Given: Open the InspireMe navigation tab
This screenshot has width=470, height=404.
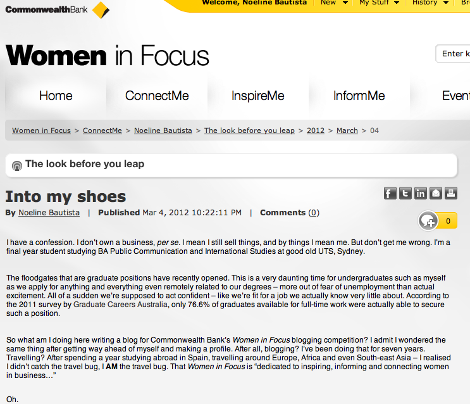Looking at the screenshot, I should click(x=258, y=96).
